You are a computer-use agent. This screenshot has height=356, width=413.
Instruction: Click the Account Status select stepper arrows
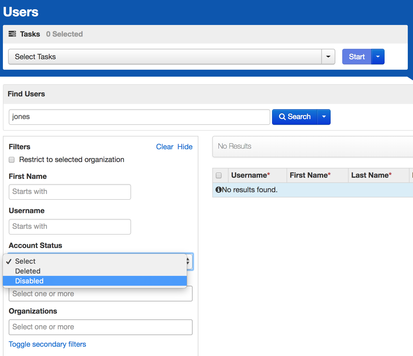pyautogui.click(x=189, y=261)
